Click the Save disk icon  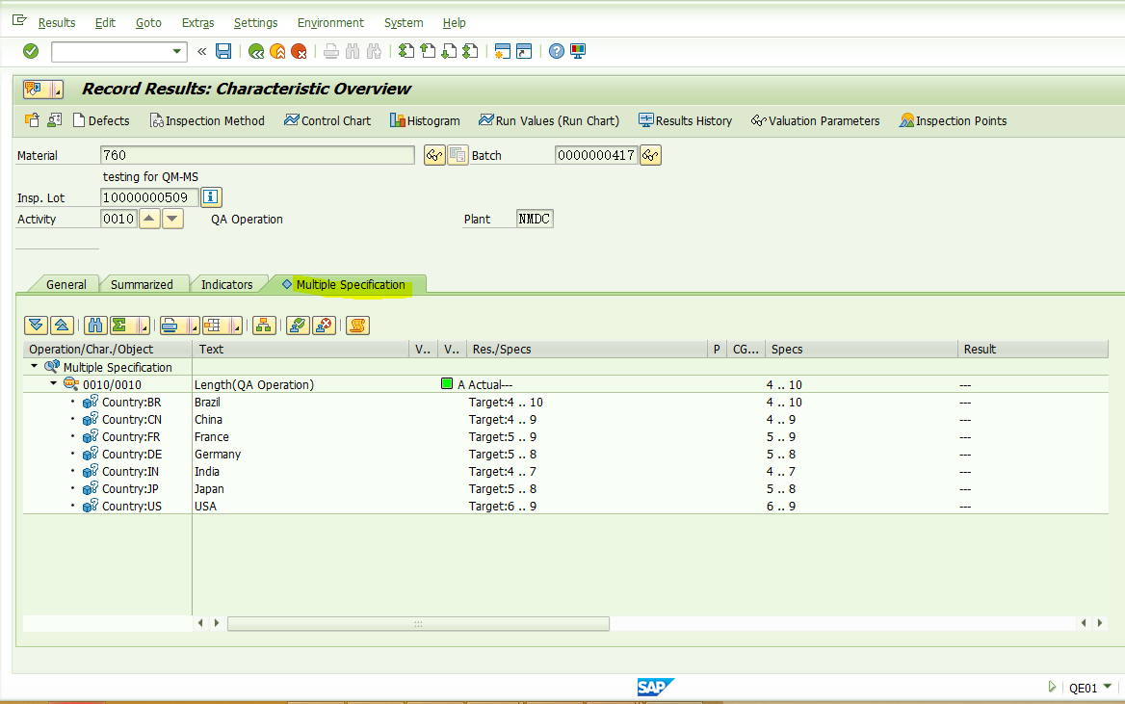coord(223,51)
